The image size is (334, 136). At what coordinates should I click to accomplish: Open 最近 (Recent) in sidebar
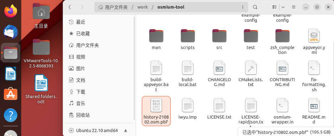99,22
